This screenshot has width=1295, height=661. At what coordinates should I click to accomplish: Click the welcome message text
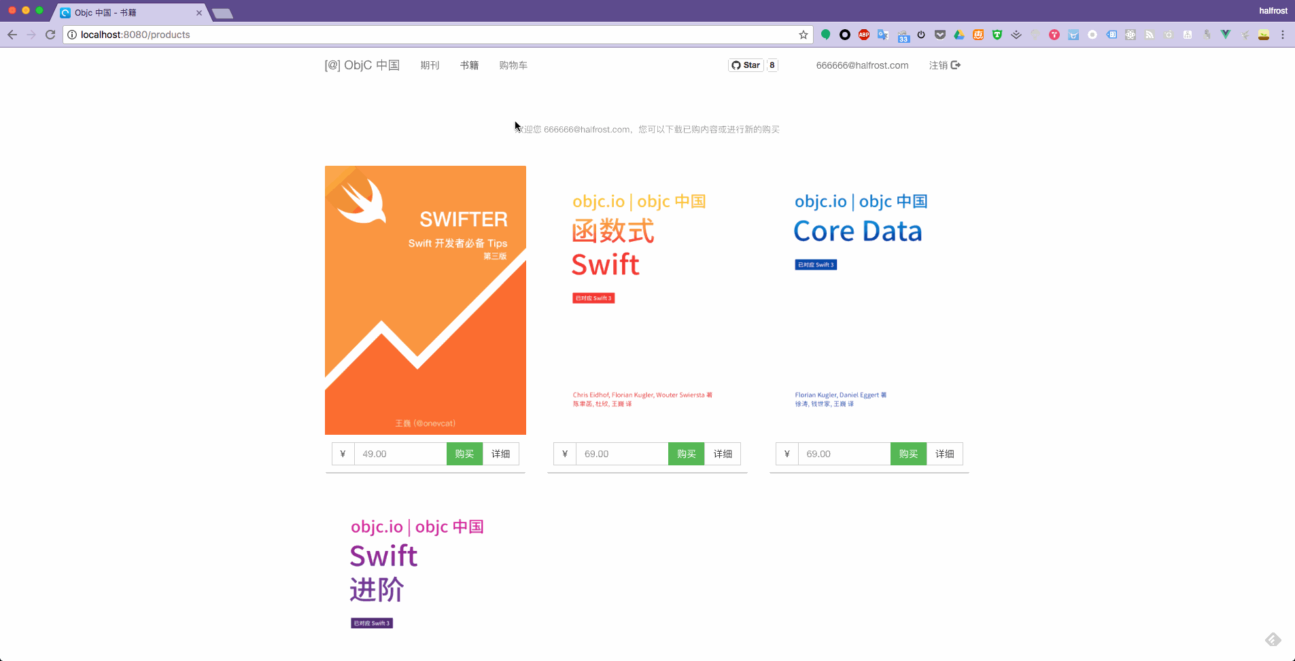pyautogui.click(x=647, y=129)
